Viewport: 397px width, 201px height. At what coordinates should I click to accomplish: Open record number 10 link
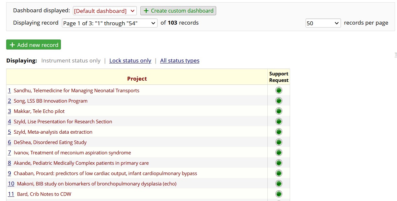pyautogui.click(x=11, y=184)
